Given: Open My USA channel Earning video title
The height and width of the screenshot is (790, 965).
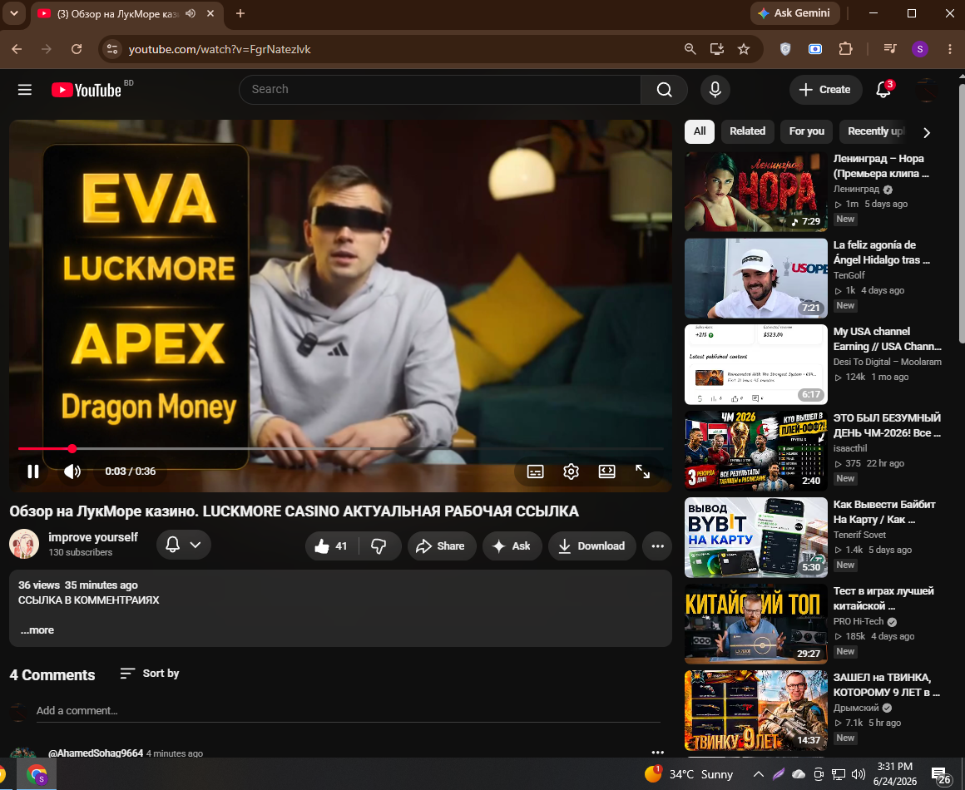Looking at the screenshot, I should 887,339.
